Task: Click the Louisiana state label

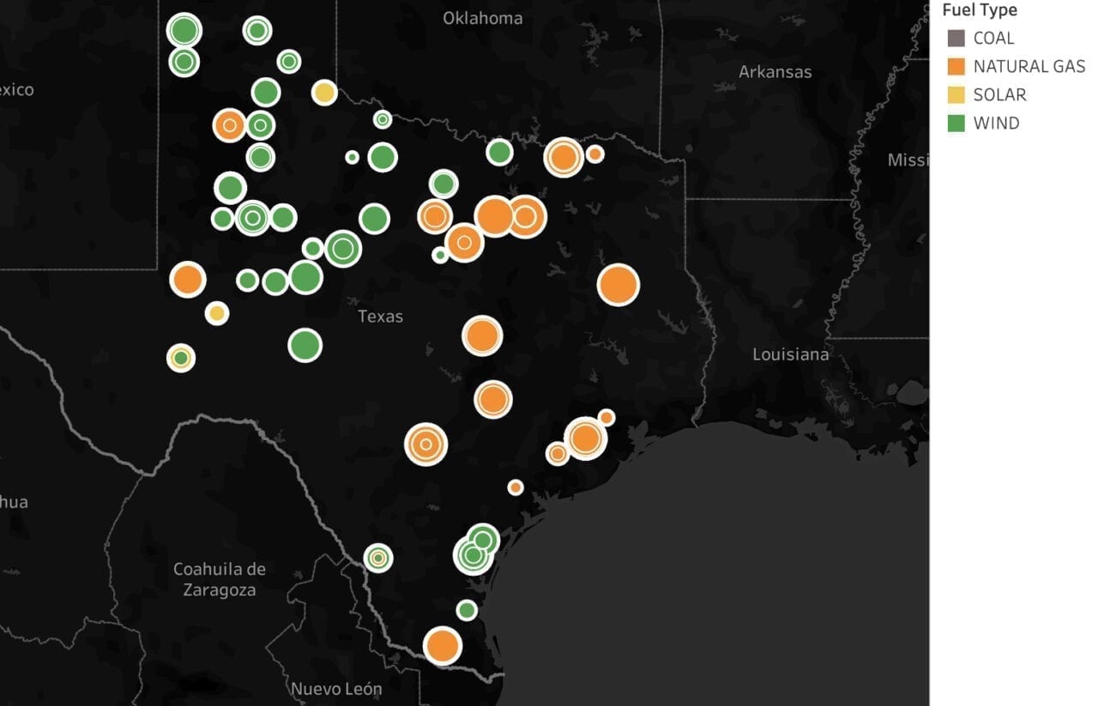Action: click(x=790, y=353)
